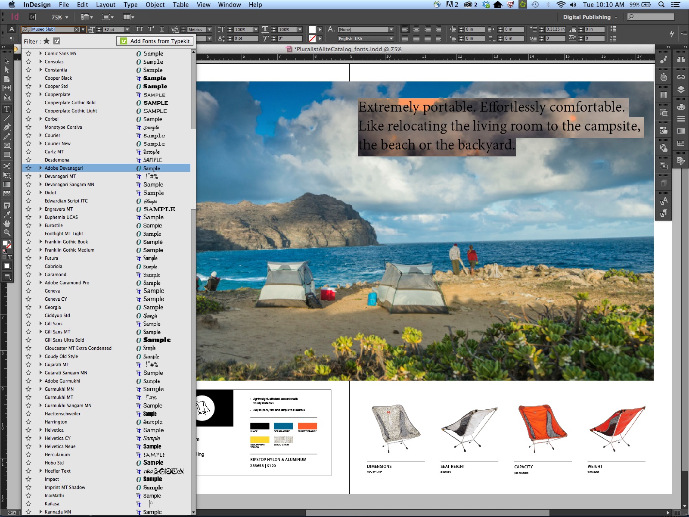This screenshot has height=517, width=689.
Task: Open the Paragraph Styles panel icon
Action: (664, 213)
